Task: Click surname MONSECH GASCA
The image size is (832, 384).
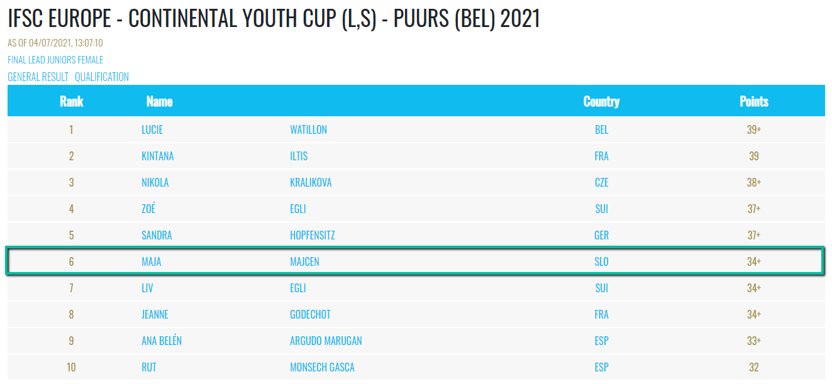Action: click(x=322, y=367)
